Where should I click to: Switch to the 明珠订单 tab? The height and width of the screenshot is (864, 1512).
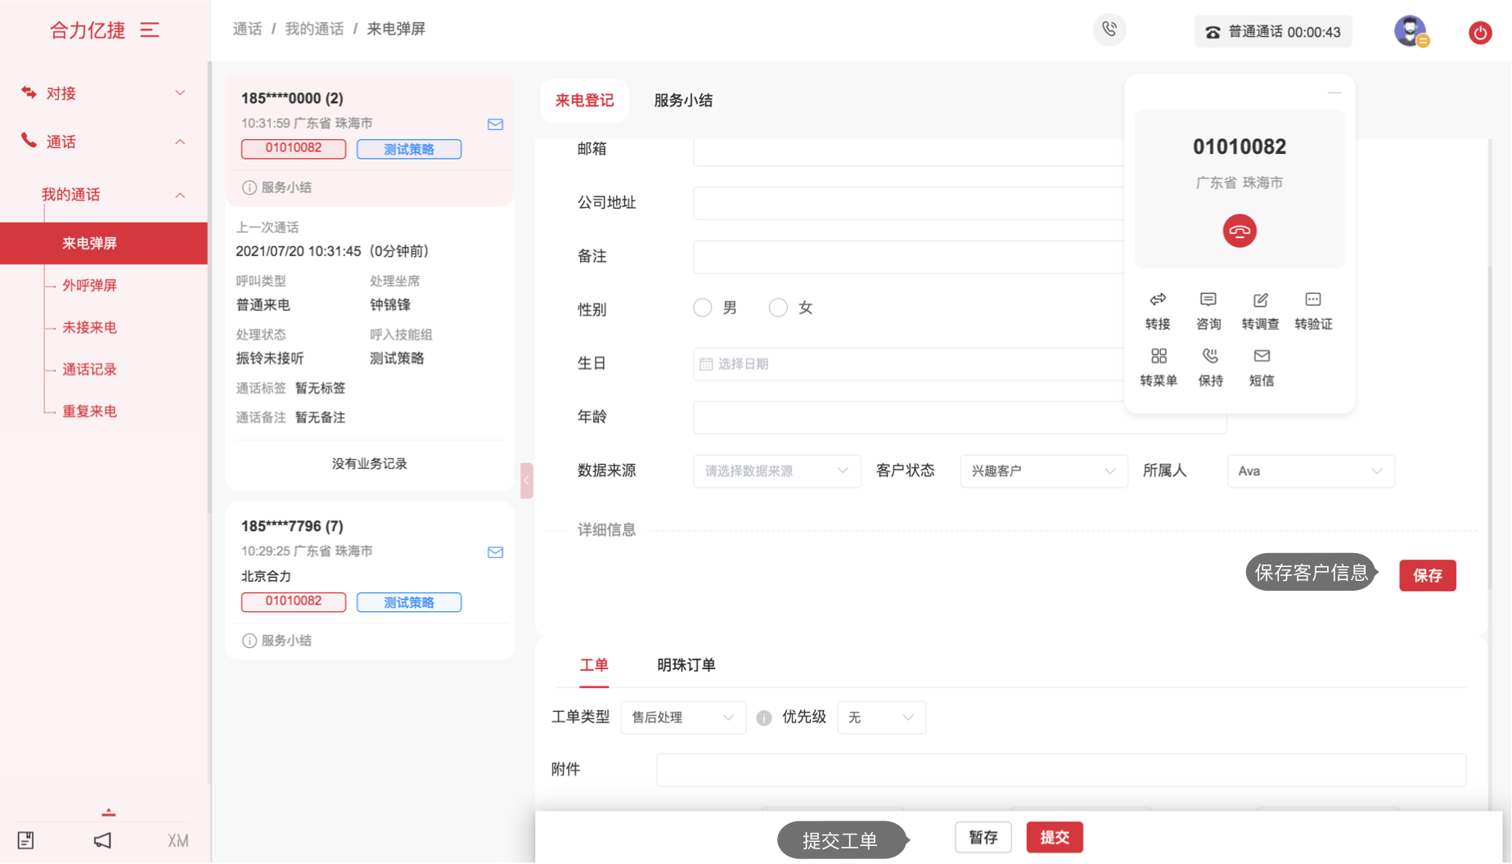point(686,665)
